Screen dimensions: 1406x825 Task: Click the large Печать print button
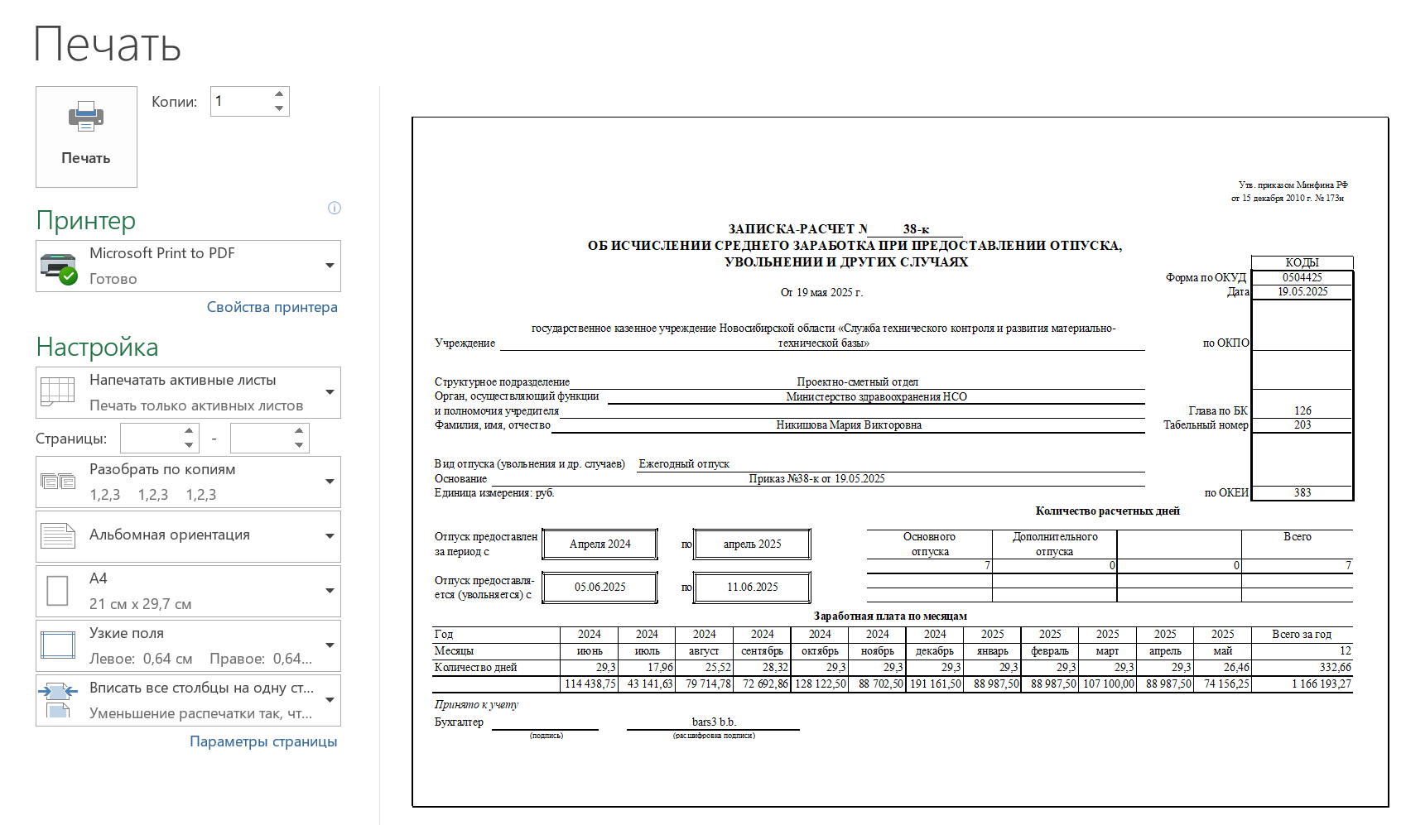point(86,137)
